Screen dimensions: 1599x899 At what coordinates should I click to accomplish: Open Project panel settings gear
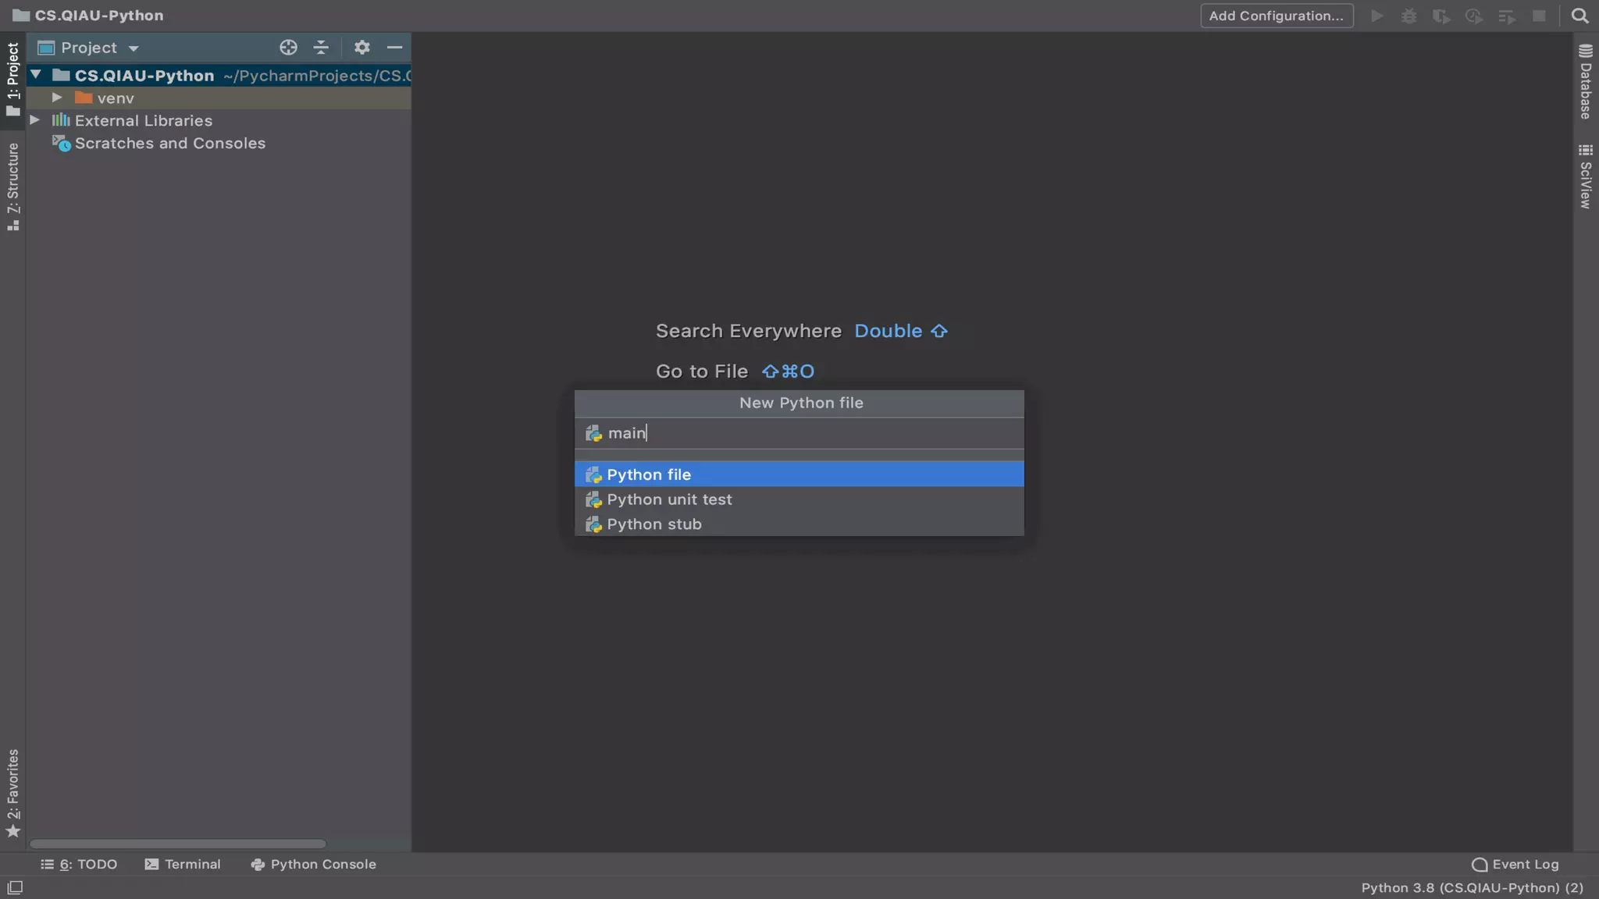[x=361, y=48]
